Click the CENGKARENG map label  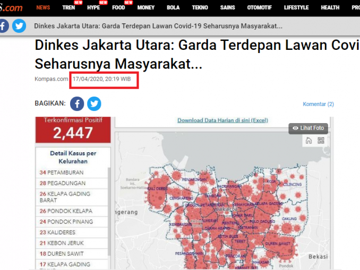click(x=181, y=198)
